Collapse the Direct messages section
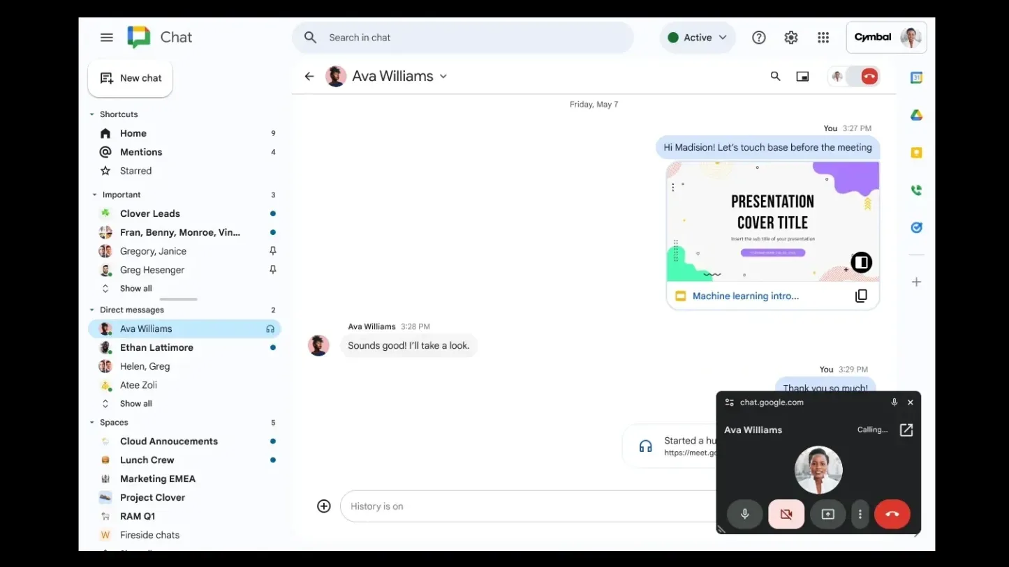 coord(91,310)
